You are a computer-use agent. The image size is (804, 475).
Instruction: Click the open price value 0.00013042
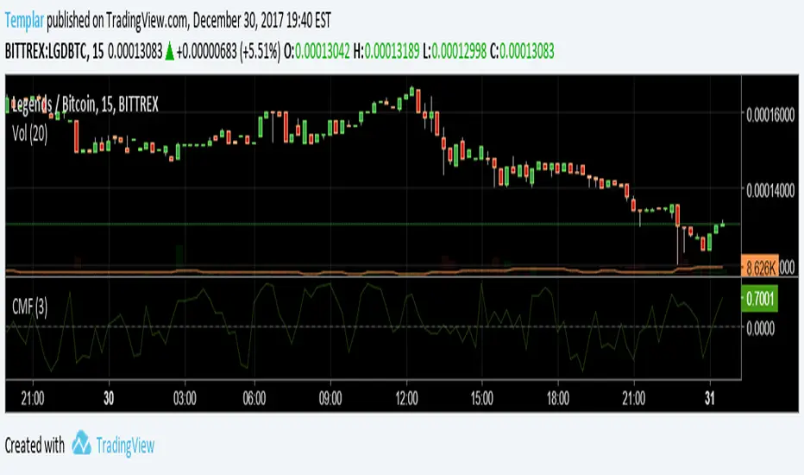[x=323, y=51]
